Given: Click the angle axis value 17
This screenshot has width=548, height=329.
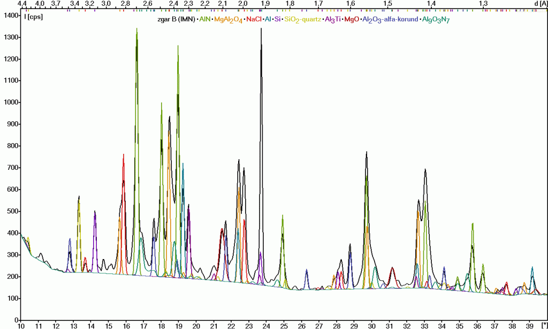Looking at the screenshot, I should [143, 325].
